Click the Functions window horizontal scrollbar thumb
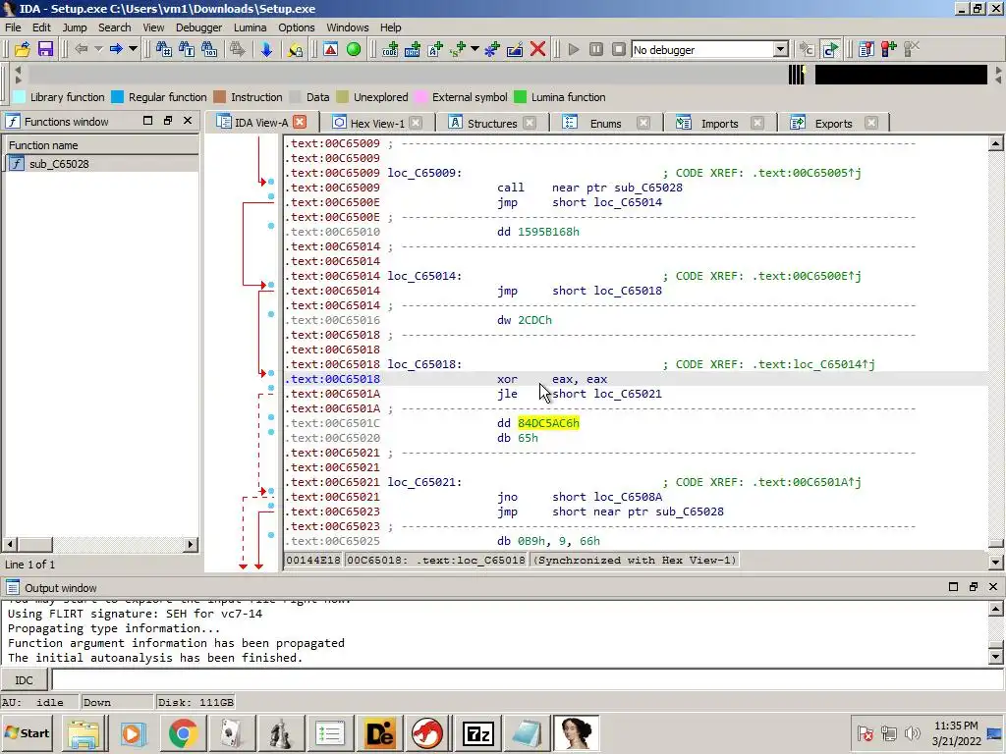 35,544
